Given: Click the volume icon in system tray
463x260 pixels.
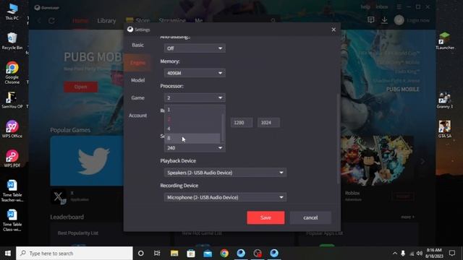Looking at the screenshot, I should click(x=420, y=253).
